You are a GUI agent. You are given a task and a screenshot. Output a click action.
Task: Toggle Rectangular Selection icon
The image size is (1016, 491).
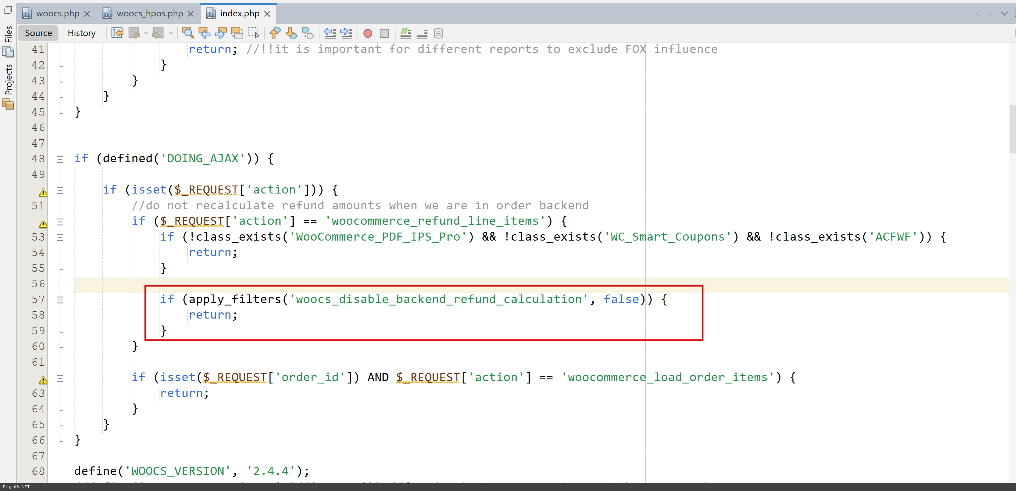pos(253,33)
